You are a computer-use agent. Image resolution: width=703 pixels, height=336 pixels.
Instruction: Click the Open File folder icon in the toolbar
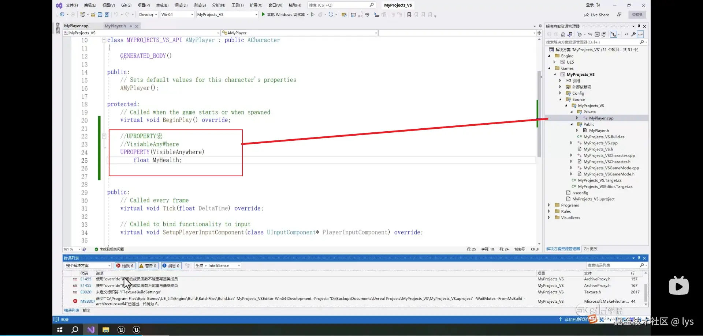93,15
